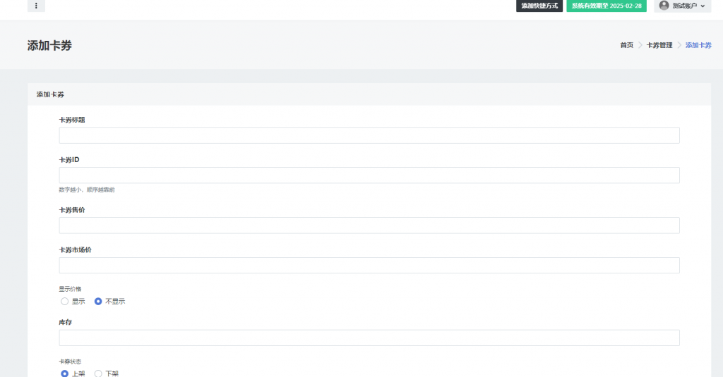Image resolution: width=723 pixels, height=377 pixels.
Task: Click the 添加卡券 page heading
Action: [x=49, y=46]
